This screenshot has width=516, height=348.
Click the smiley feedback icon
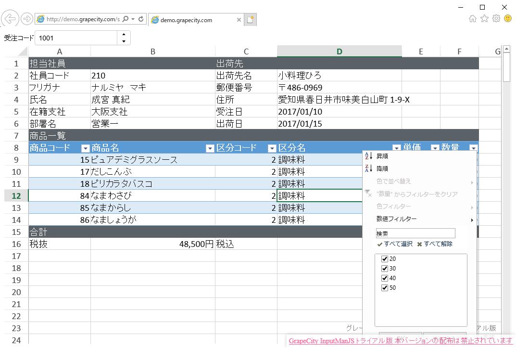pos(508,18)
